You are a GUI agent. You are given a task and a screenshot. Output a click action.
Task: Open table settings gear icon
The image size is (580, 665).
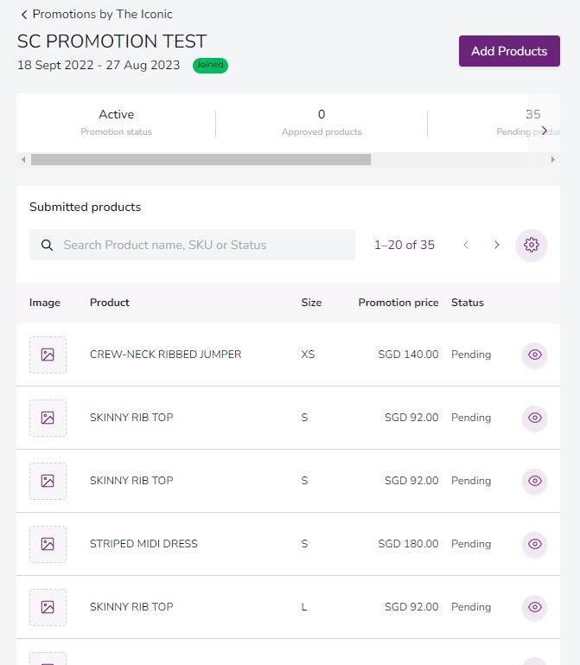pyautogui.click(x=532, y=245)
